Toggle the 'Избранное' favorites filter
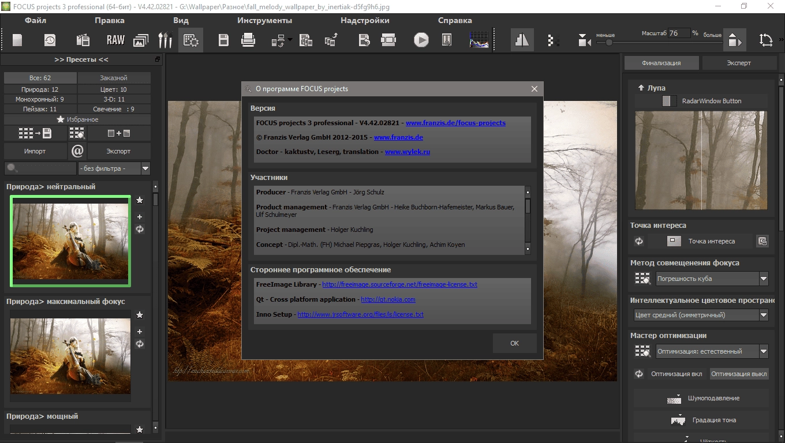The width and height of the screenshot is (785, 443). 77,119
